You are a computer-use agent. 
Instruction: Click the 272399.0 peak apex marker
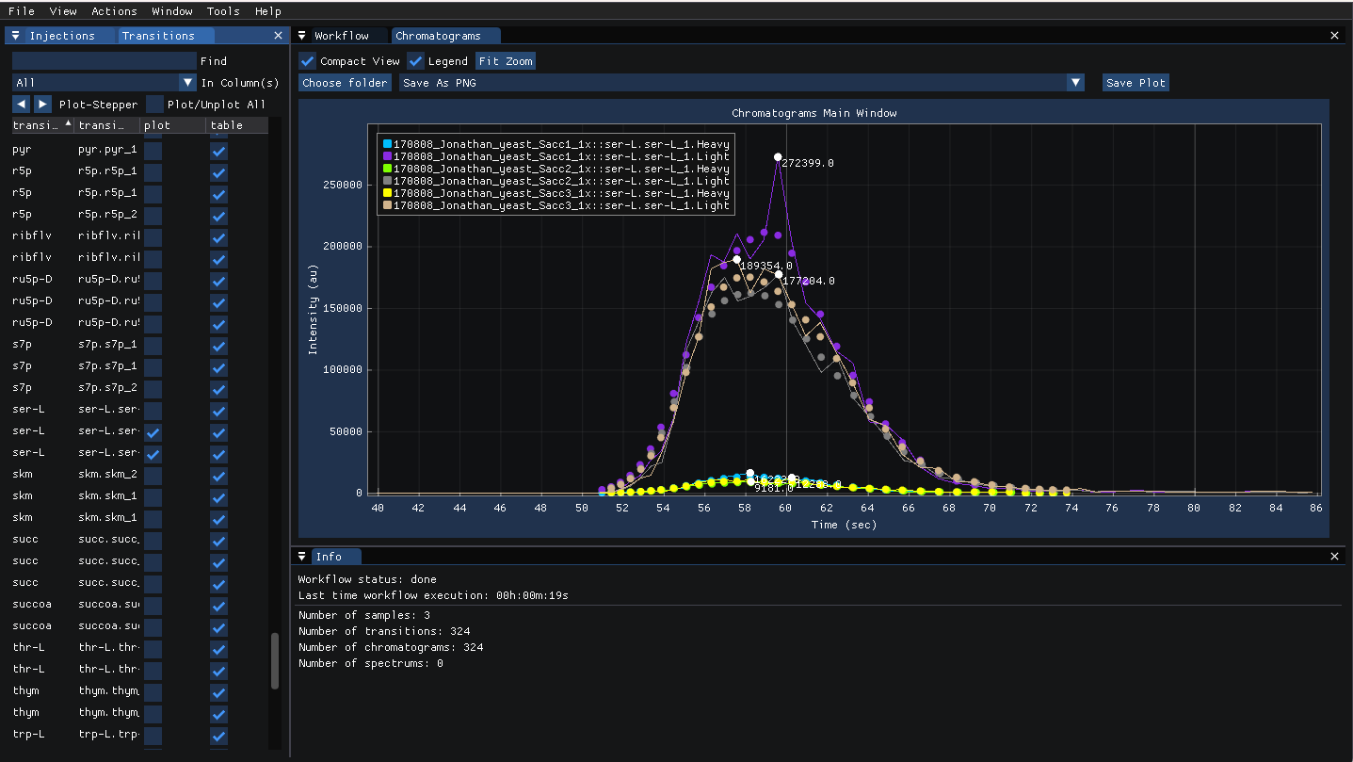(778, 157)
